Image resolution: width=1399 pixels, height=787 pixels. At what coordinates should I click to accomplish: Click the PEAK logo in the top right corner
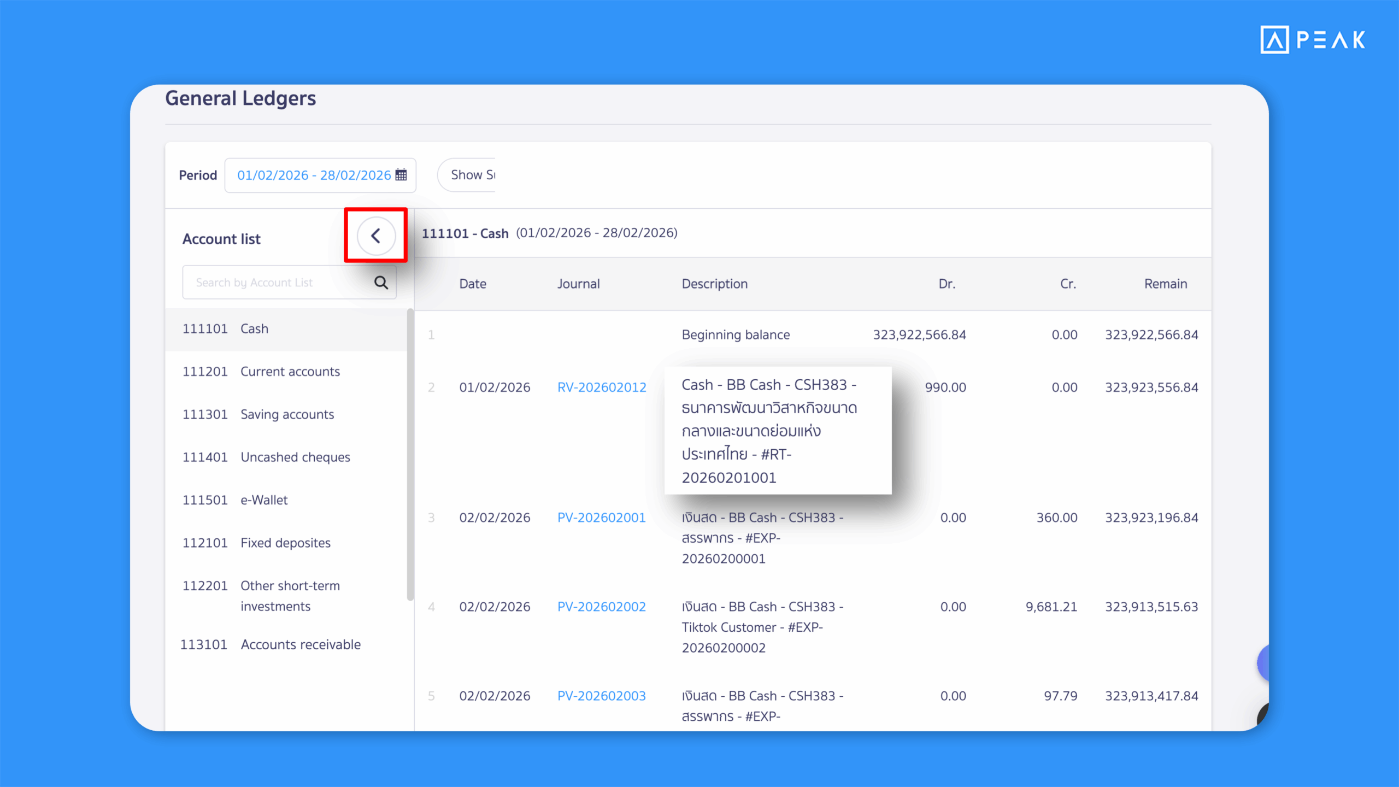[x=1312, y=40]
